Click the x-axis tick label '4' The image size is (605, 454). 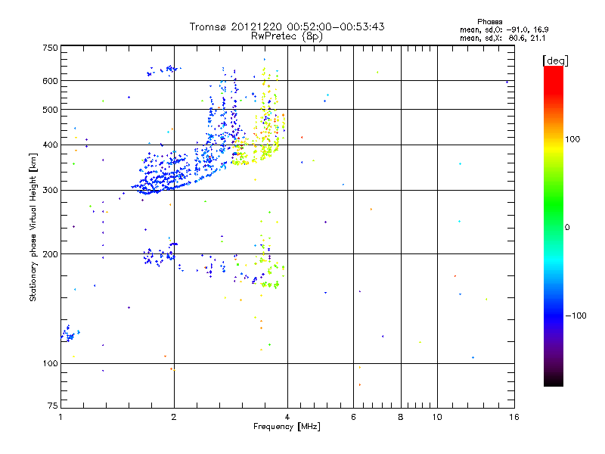pos(287,417)
